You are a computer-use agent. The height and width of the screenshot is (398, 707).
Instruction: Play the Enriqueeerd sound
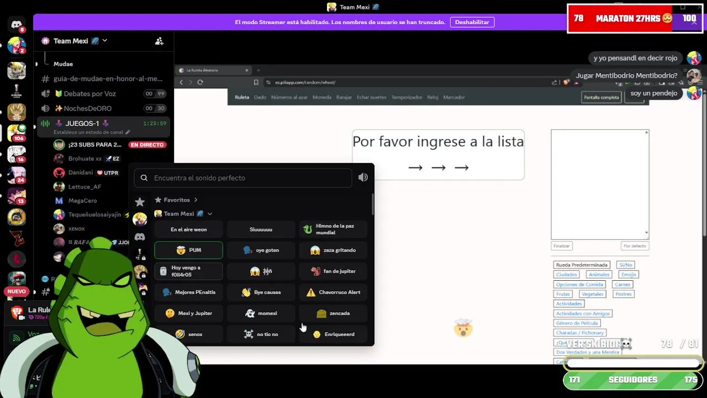[x=333, y=334]
